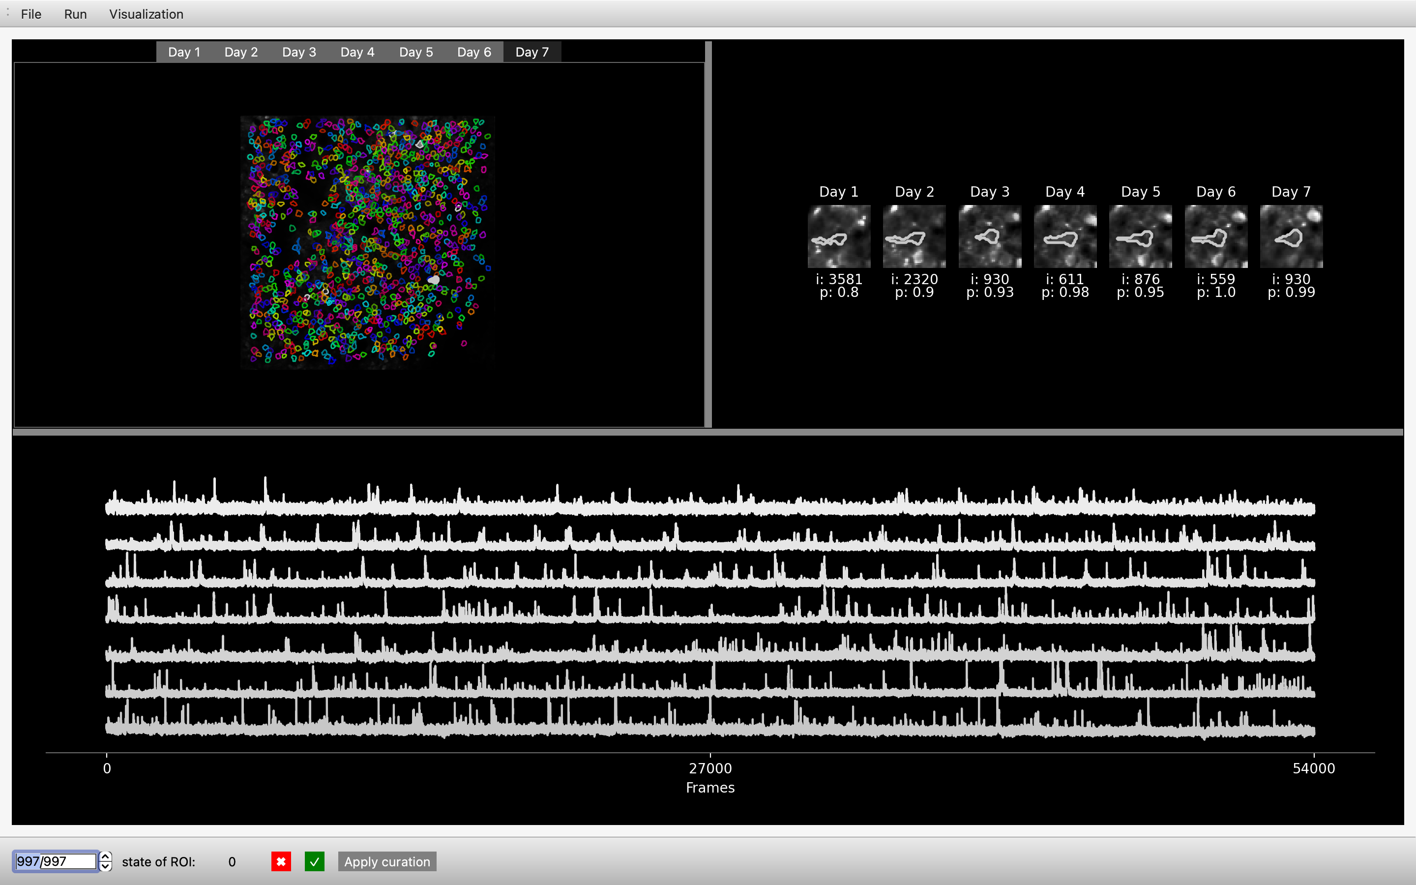Select the Day 4 ROI thumbnail
Viewport: 1416px width, 885px height.
(1065, 236)
